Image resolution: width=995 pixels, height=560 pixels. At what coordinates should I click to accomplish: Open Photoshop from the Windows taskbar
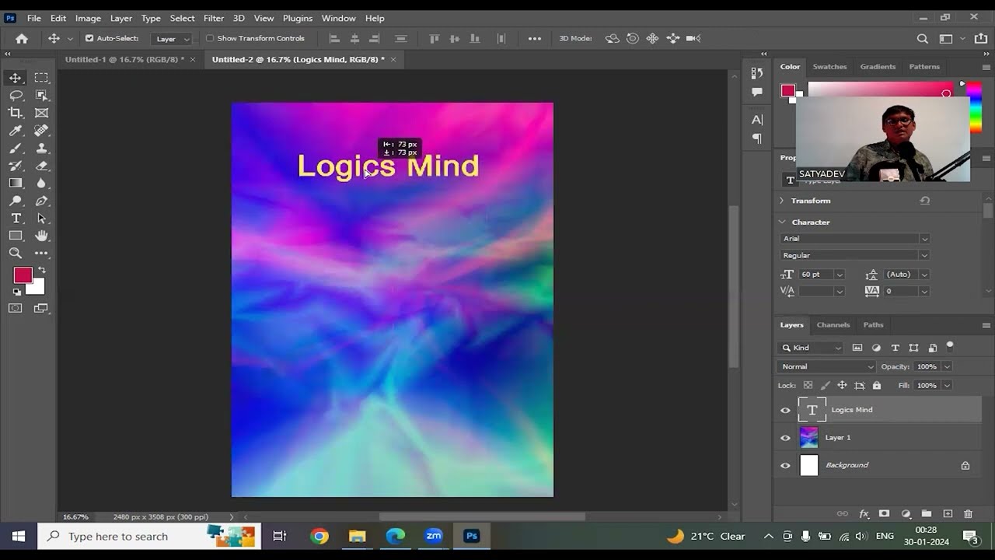(471, 536)
